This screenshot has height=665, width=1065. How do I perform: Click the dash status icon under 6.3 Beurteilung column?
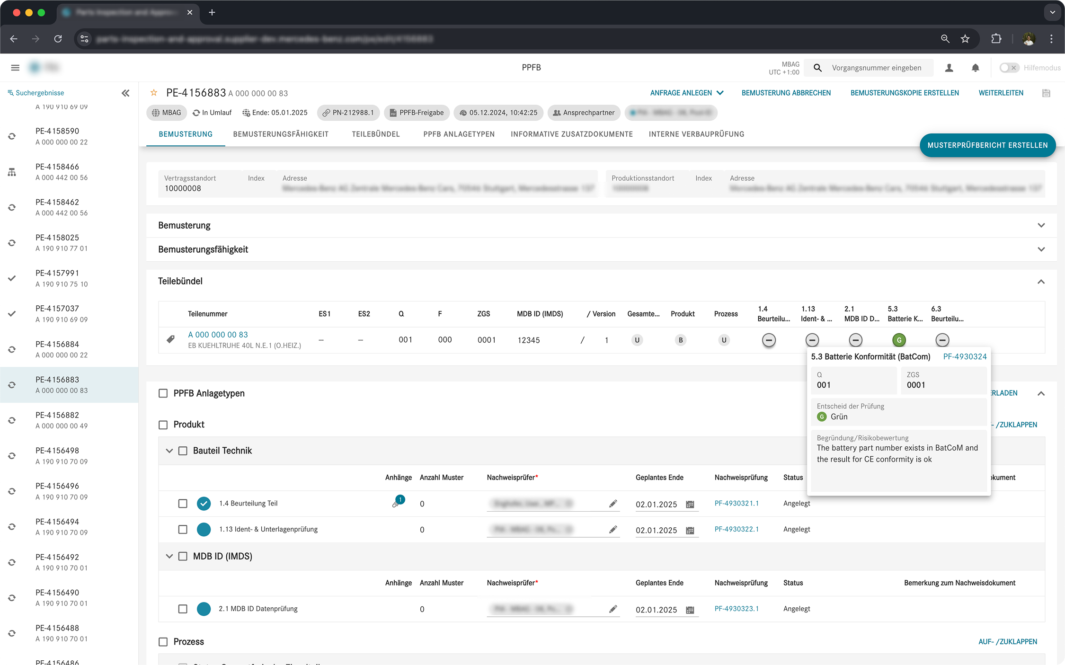pos(942,340)
